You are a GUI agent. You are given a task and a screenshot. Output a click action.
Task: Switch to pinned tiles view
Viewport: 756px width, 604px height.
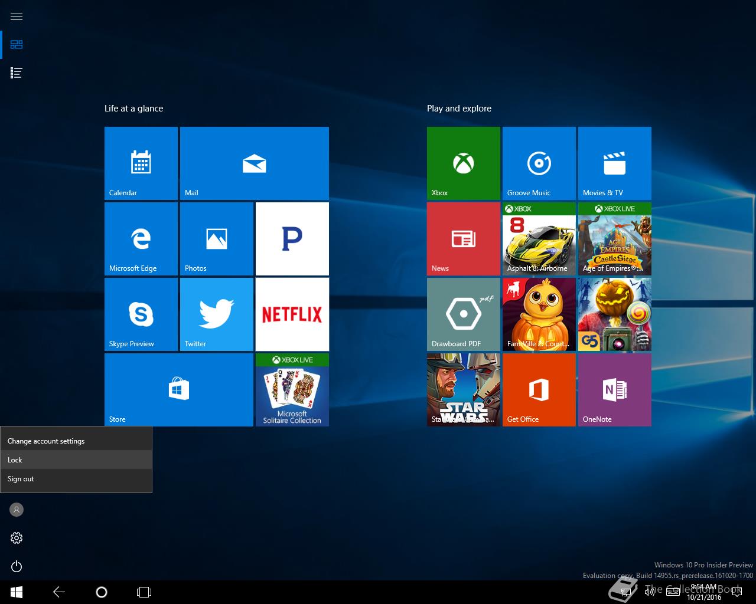pyautogui.click(x=17, y=45)
